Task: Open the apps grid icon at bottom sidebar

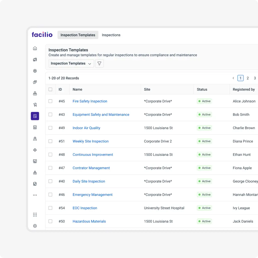Action: [x=35, y=214]
